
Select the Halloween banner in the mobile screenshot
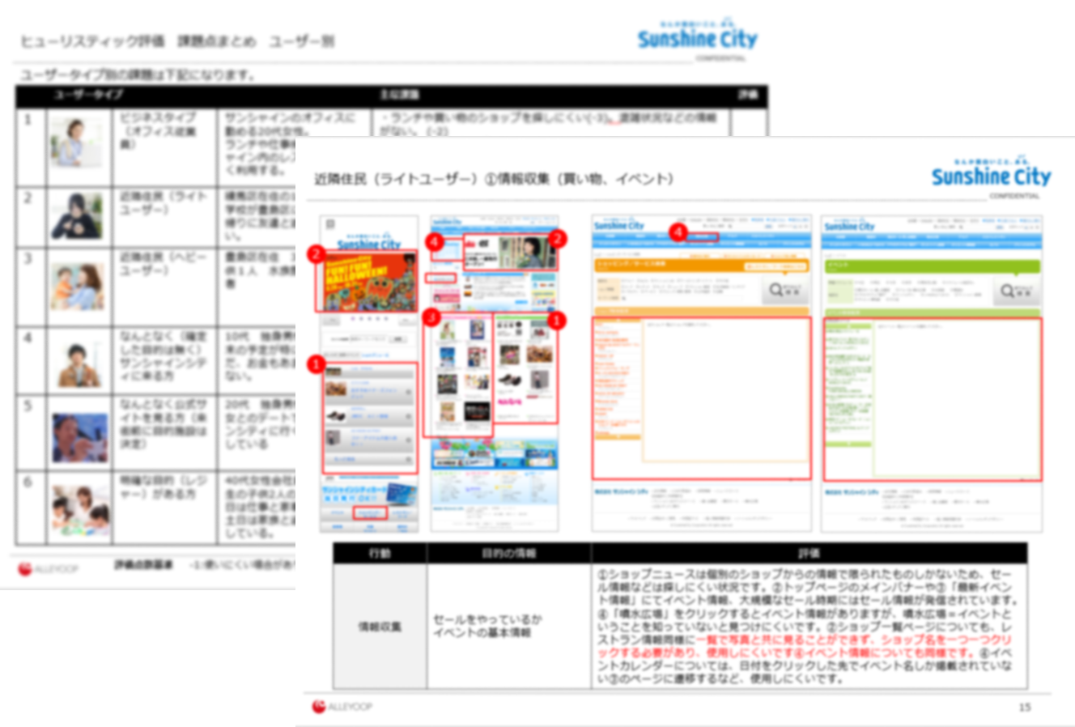coord(368,282)
